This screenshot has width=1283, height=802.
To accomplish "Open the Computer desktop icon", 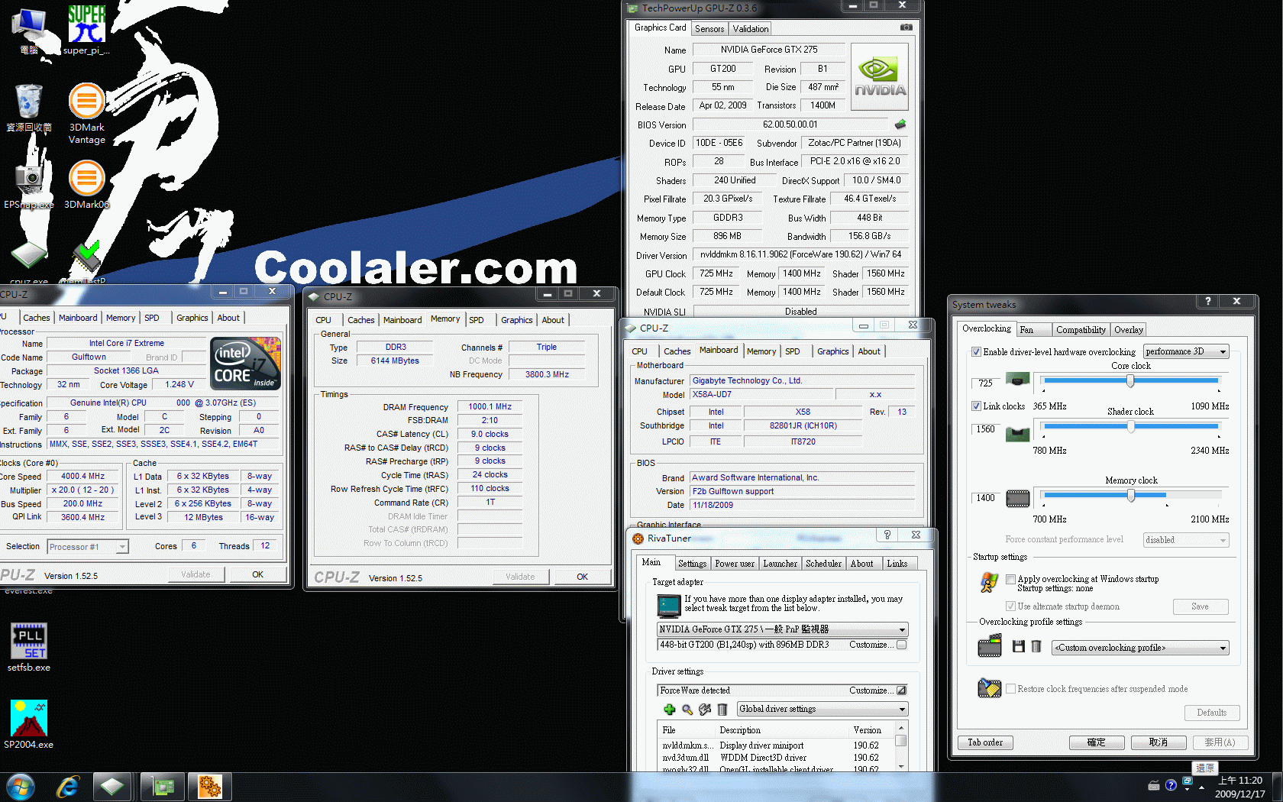I will (x=29, y=31).
